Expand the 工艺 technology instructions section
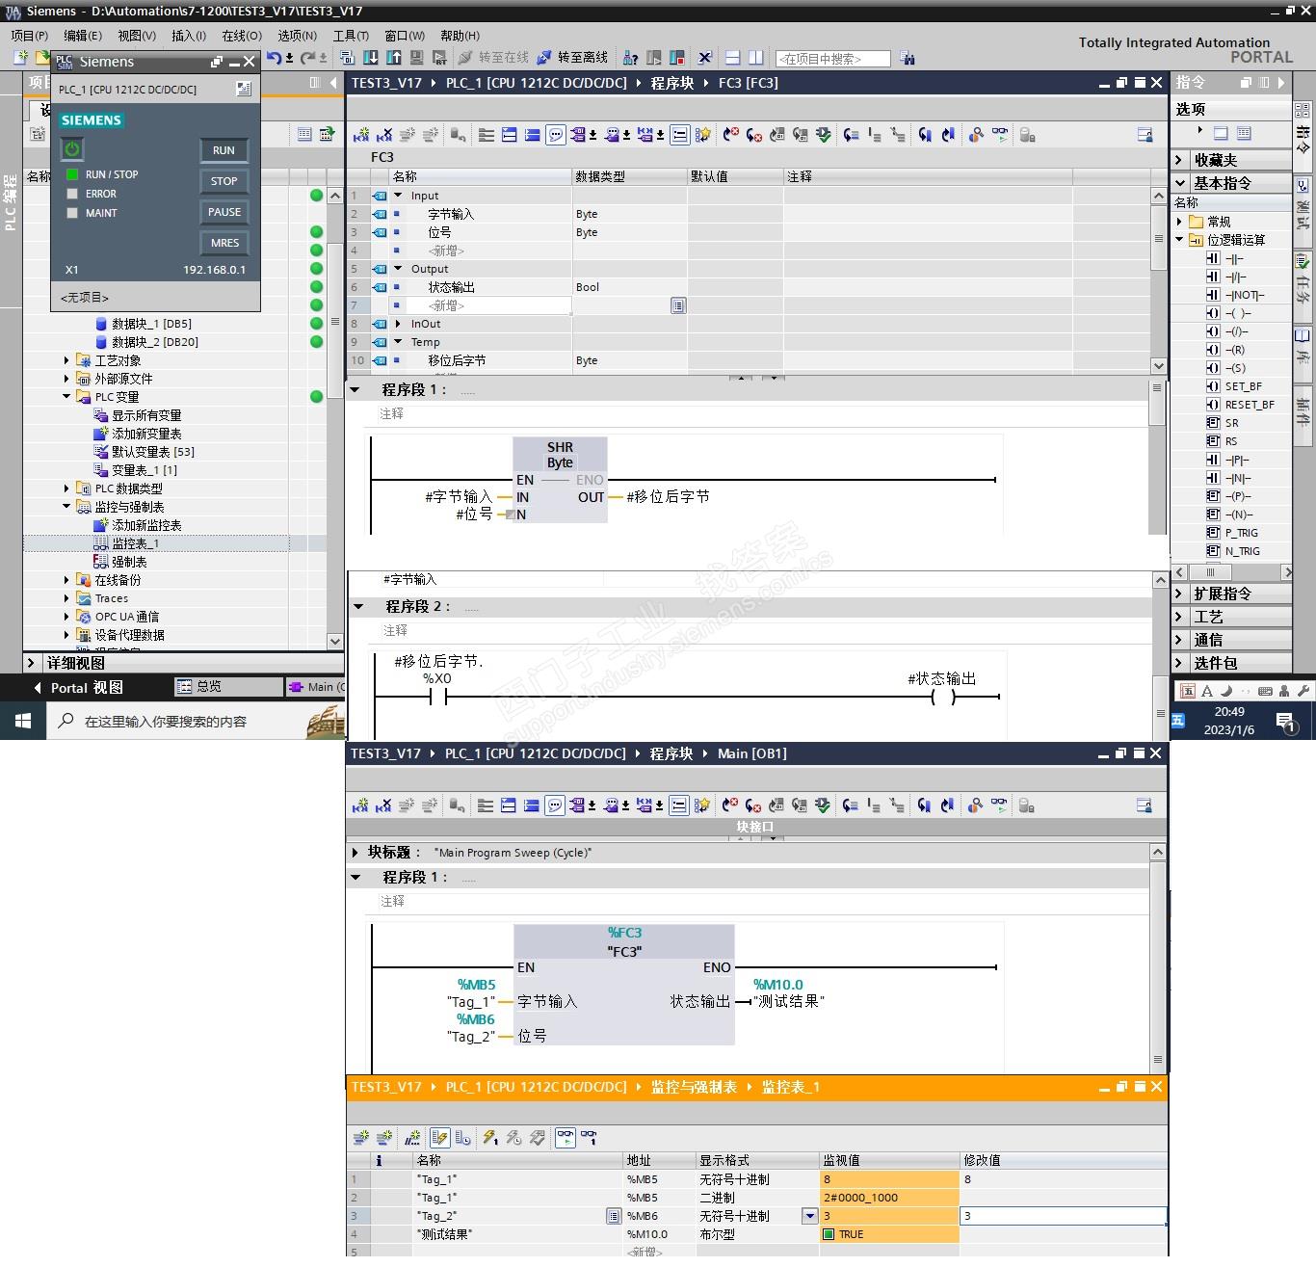The height and width of the screenshot is (1267, 1316). click(1179, 617)
